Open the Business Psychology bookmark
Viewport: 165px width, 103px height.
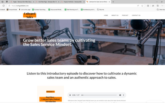coord(39,10)
